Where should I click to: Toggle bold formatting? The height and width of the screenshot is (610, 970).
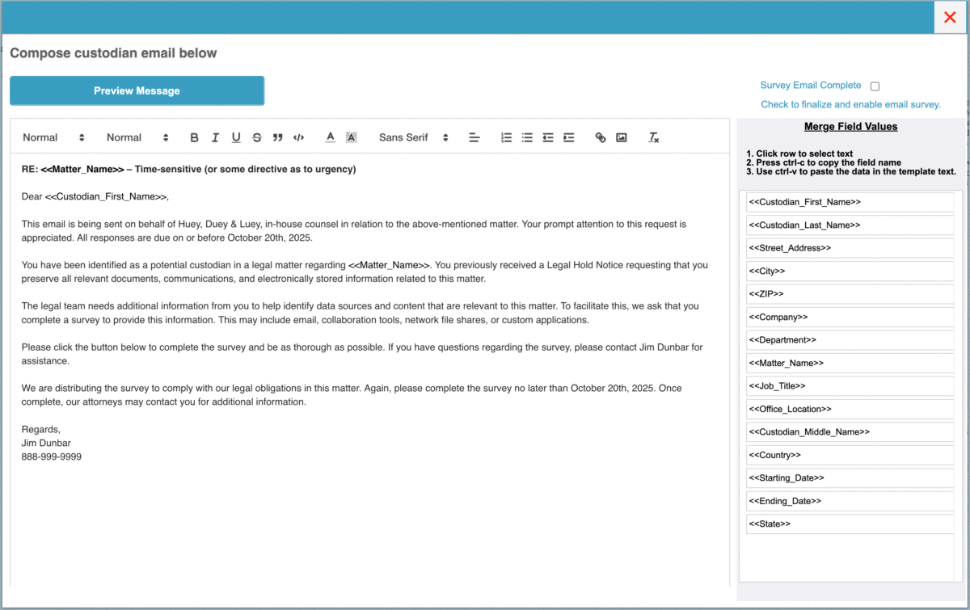[x=194, y=137]
